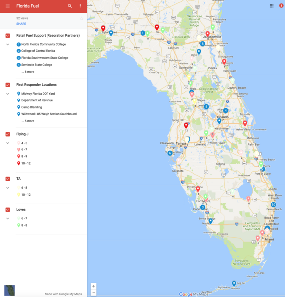
Task: Click Flying J 4 - 5 legend entry
Action: [x=22, y=143]
